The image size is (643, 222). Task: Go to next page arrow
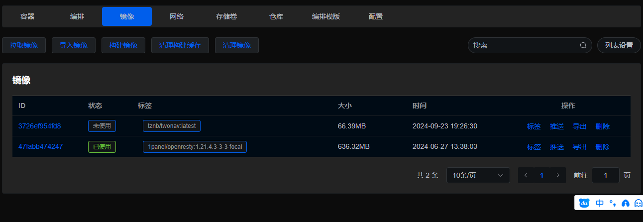pos(558,175)
